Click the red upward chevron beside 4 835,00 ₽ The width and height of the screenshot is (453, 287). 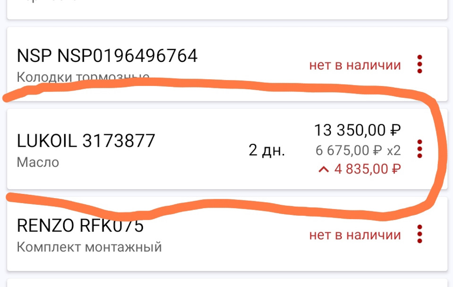click(x=324, y=169)
